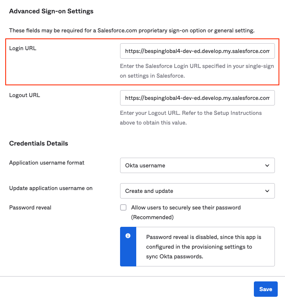Click the Salesforce proprietary sign-on description text

pyautogui.click(x=132, y=31)
